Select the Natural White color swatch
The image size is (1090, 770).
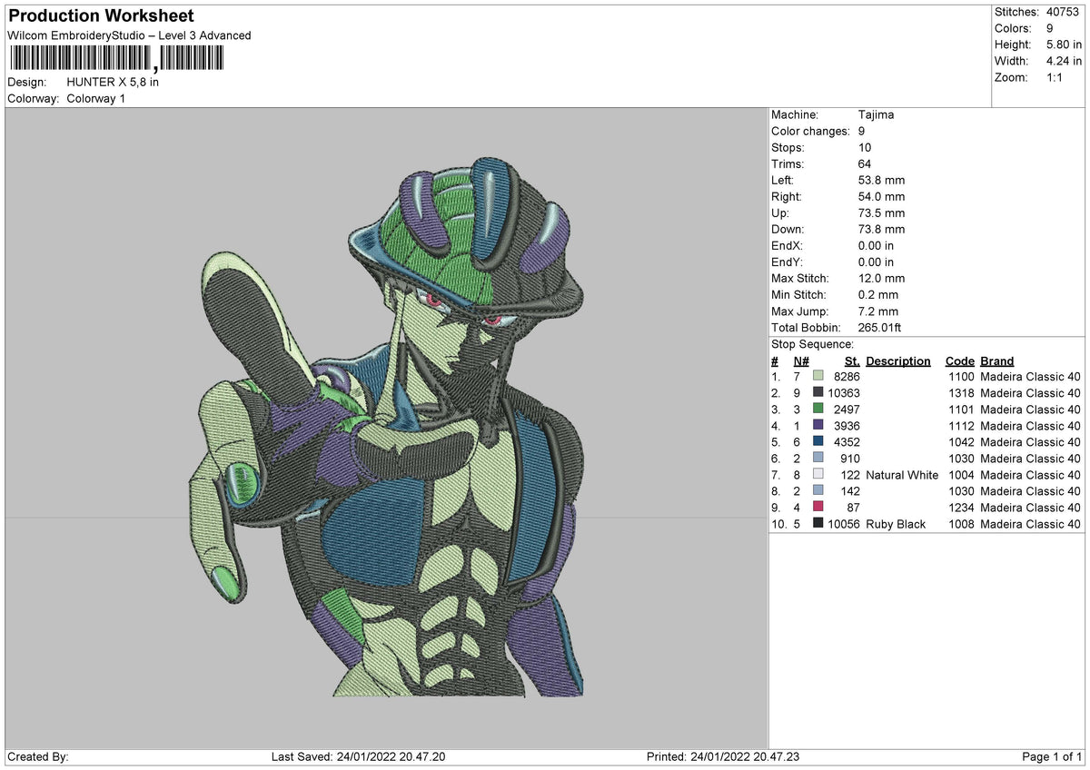coord(818,474)
